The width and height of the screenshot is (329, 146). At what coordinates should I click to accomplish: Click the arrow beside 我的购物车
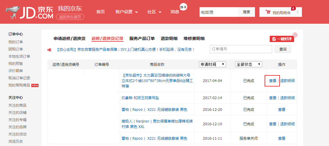(x=297, y=12)
